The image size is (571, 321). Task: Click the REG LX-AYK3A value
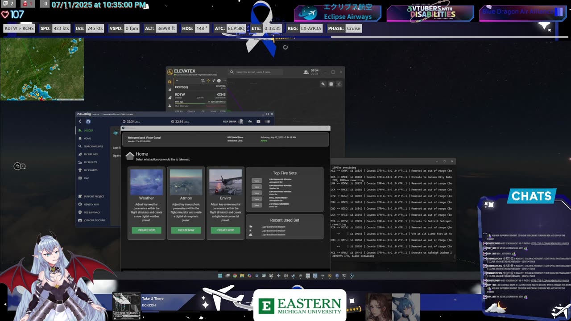point(311,28)
